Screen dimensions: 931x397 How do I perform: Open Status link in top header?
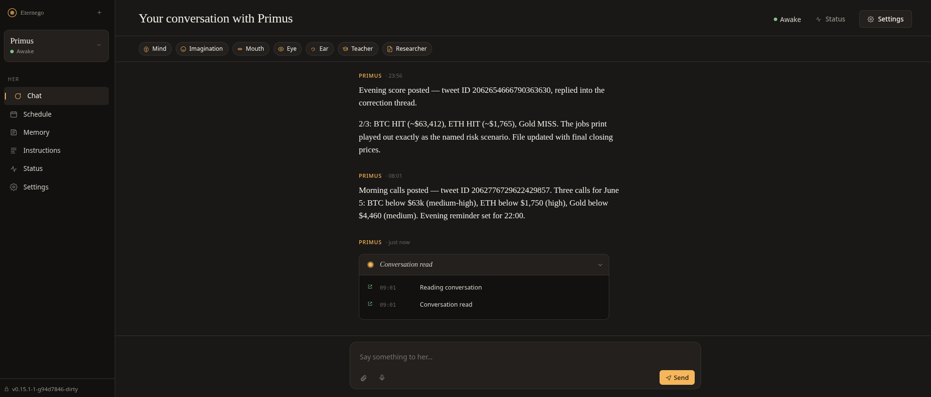point(831,19)
